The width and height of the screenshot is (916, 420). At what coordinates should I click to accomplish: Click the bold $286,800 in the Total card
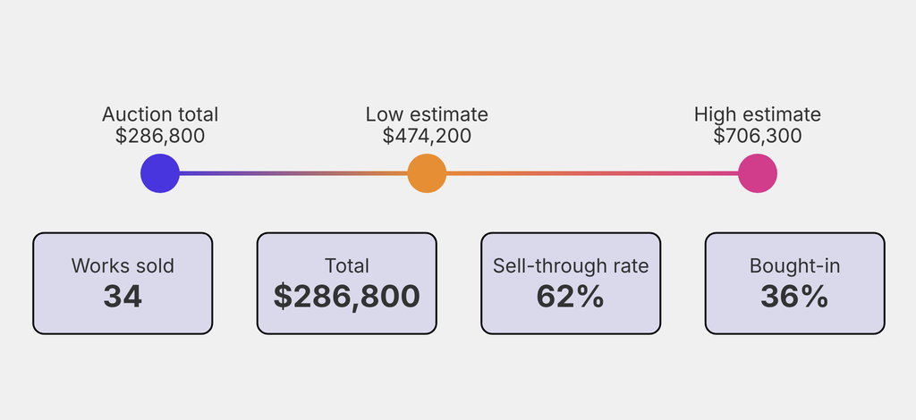coord(347,296)
